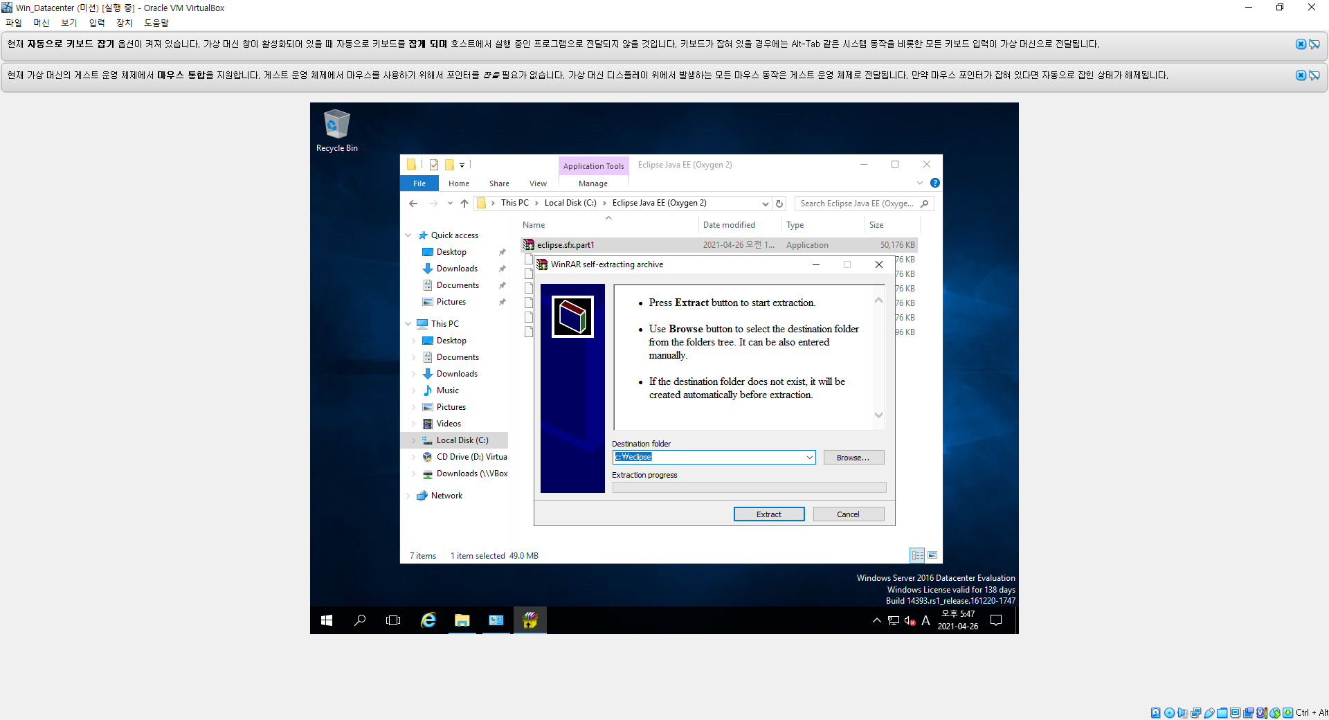Click the explorer Back arrow
Screen dimensions: 1329x720
pyautogui.click(x=413, y=204)
